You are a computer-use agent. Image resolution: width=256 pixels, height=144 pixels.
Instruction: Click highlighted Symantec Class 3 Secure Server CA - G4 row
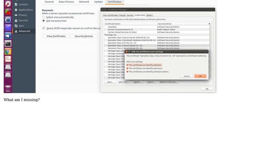point(157,46)
